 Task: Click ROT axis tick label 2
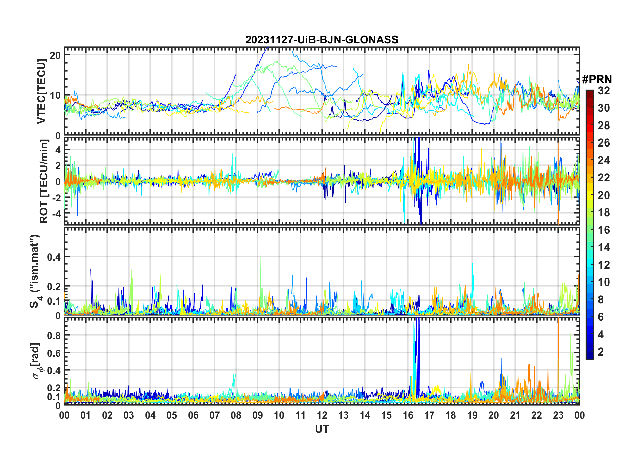58,166
